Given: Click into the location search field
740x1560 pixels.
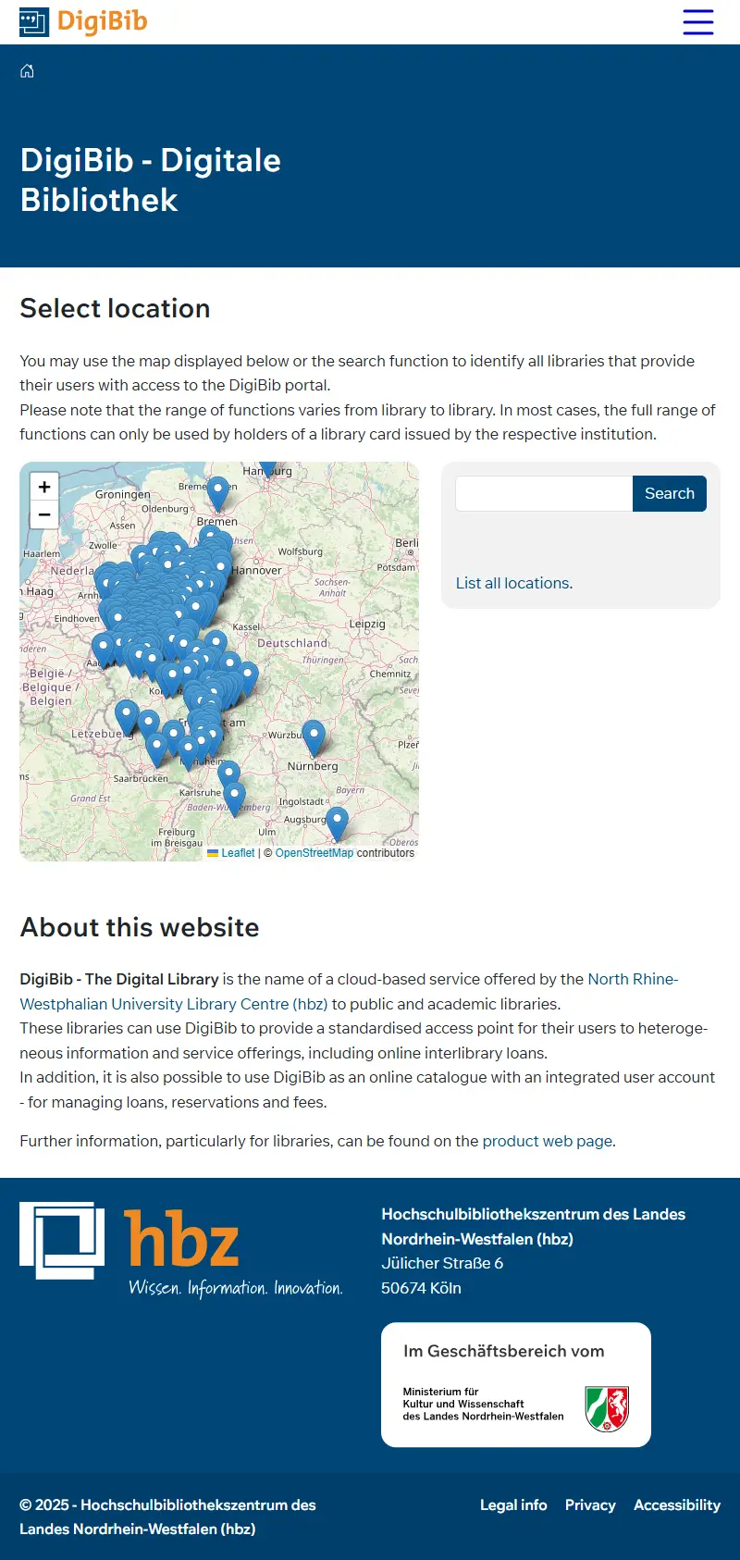Looking at the screenshot, I should [x=544, y=493].
